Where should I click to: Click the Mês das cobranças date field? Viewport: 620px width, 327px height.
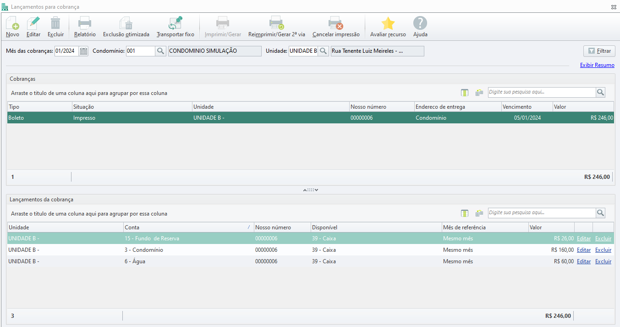point(66,51)
